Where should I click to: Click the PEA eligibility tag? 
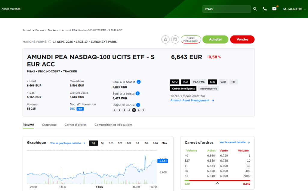(185, 82)
